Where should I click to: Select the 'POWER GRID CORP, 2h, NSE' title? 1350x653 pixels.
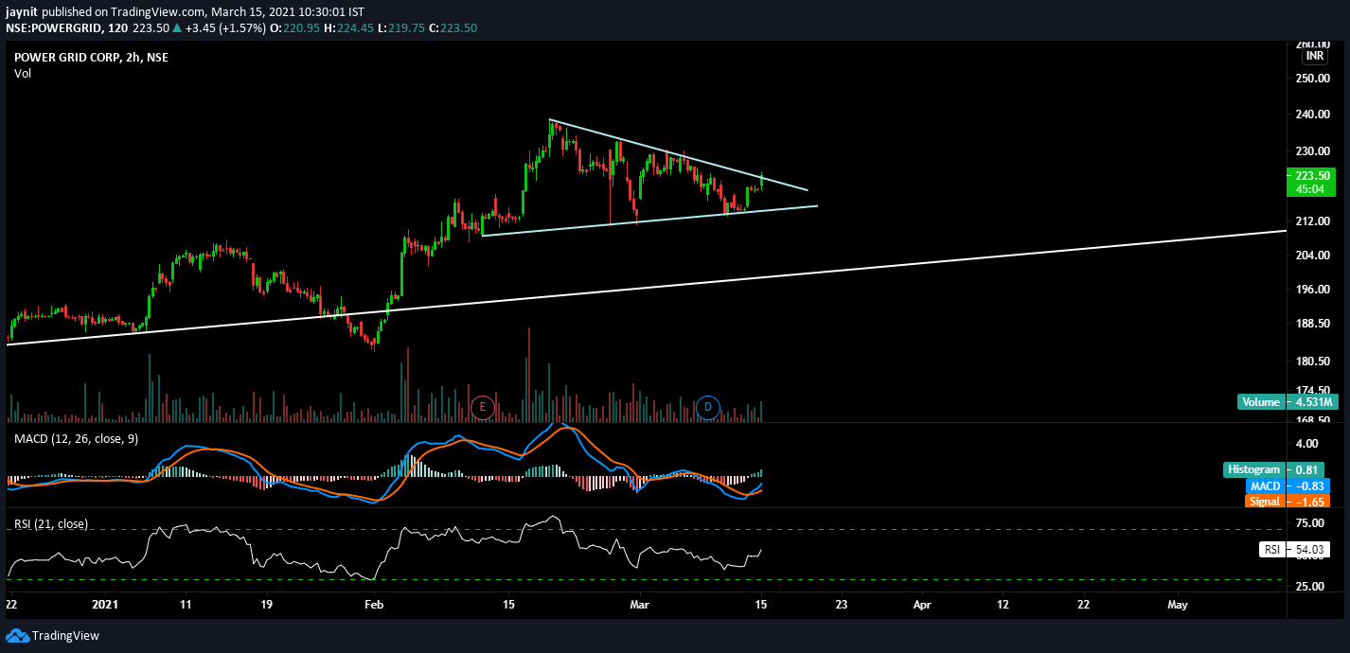[x=91, y=57]
